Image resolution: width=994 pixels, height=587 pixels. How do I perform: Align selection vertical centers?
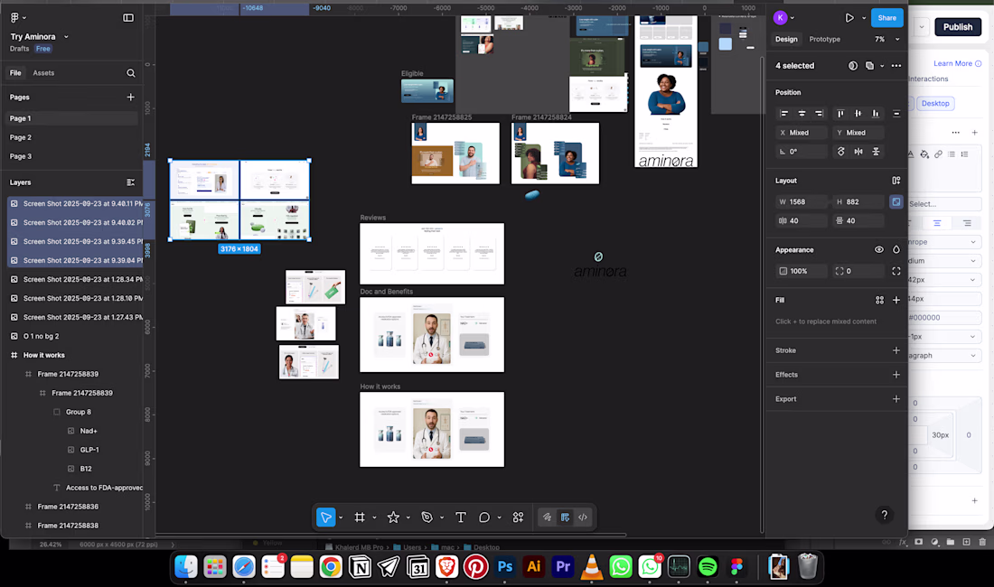pyautogui.click(x=858, y=114)
